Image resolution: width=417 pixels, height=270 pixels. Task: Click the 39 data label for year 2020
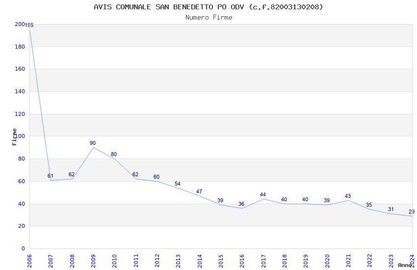tap(327, 201)
